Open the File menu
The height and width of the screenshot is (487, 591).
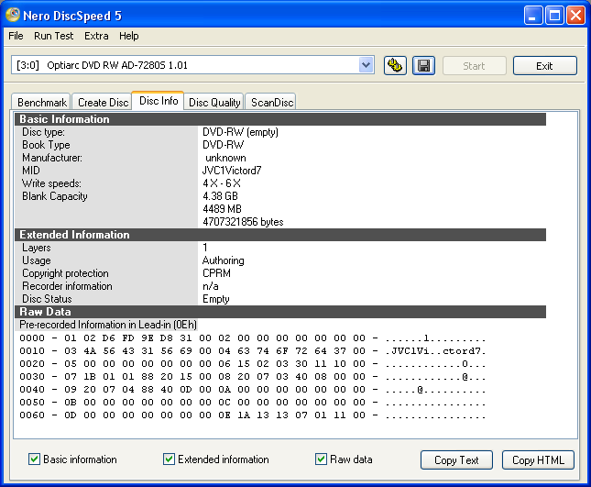tap(16, 36)
